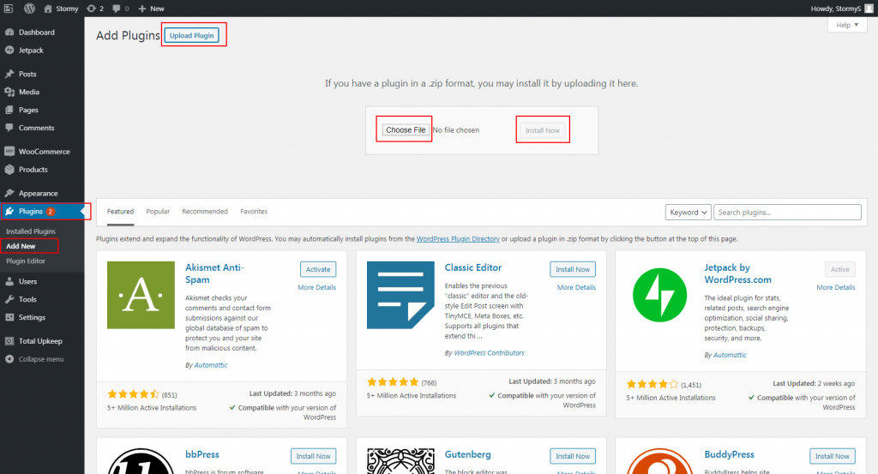Collapse the admin sidebar menu
Screen dimensions: 878x474
40,359
